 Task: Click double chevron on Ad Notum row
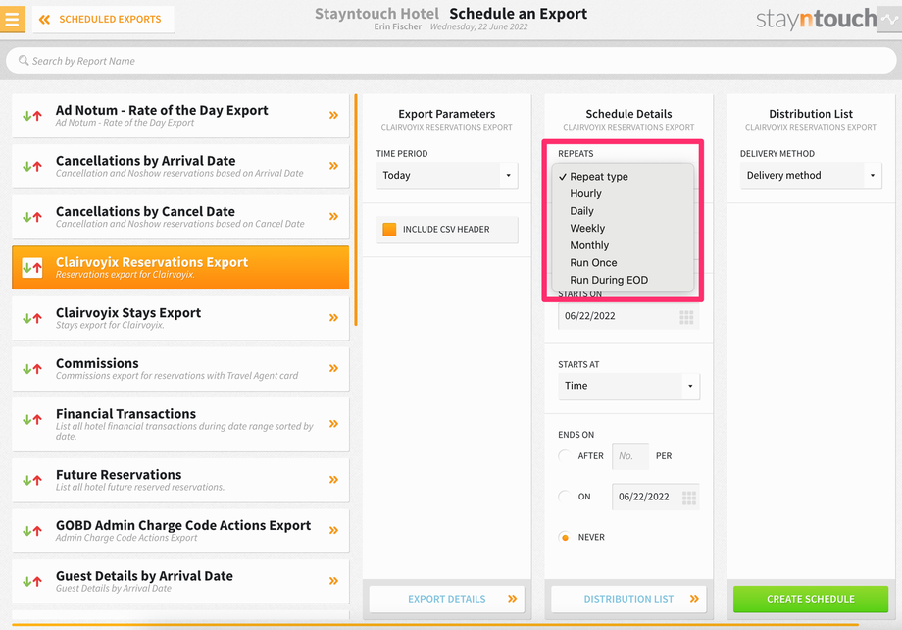[333, 115]
